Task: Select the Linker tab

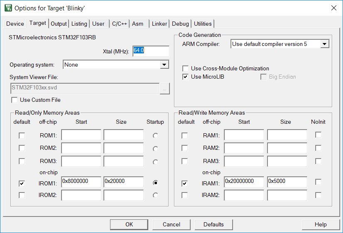Action: pyautogui.click(x=159, y=24)
